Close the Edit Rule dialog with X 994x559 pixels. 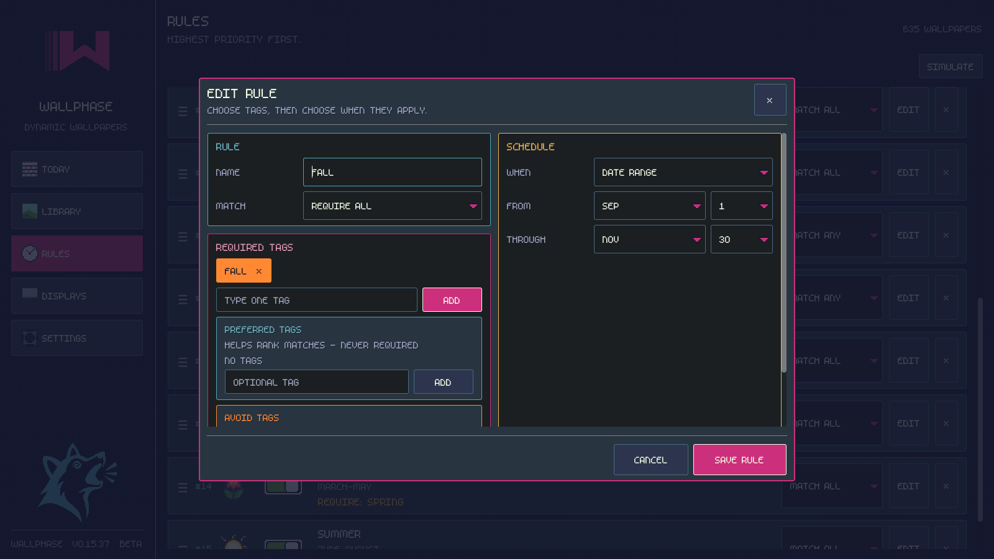pyautogui.click(x=770, y=100)
